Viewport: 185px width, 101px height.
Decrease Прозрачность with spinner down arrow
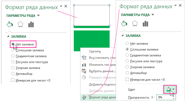tap(174, 99)
